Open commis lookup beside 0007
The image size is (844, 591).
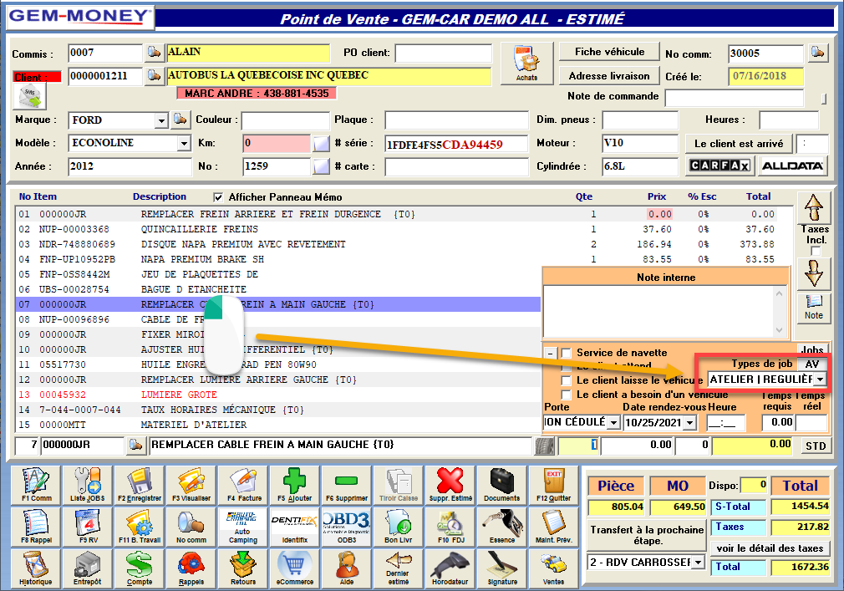(x=154, y=52)
